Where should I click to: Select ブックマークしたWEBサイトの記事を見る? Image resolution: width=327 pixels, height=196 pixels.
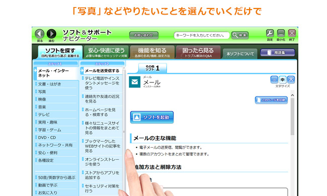(x=101, y=146)
